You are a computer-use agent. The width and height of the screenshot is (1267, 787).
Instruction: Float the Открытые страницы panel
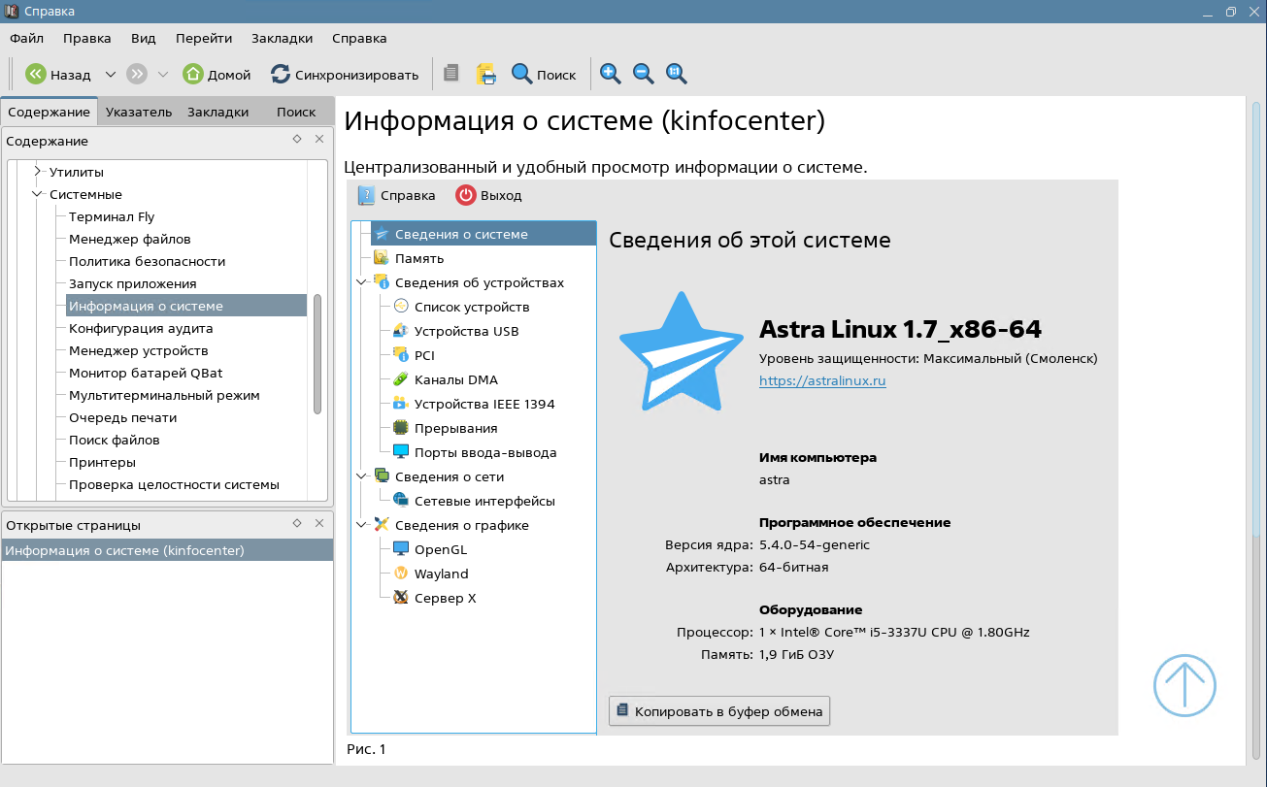pos(297,524)
